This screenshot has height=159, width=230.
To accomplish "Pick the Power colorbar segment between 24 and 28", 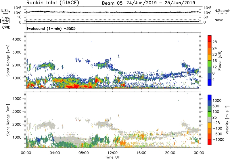I will tap(210, 45).
